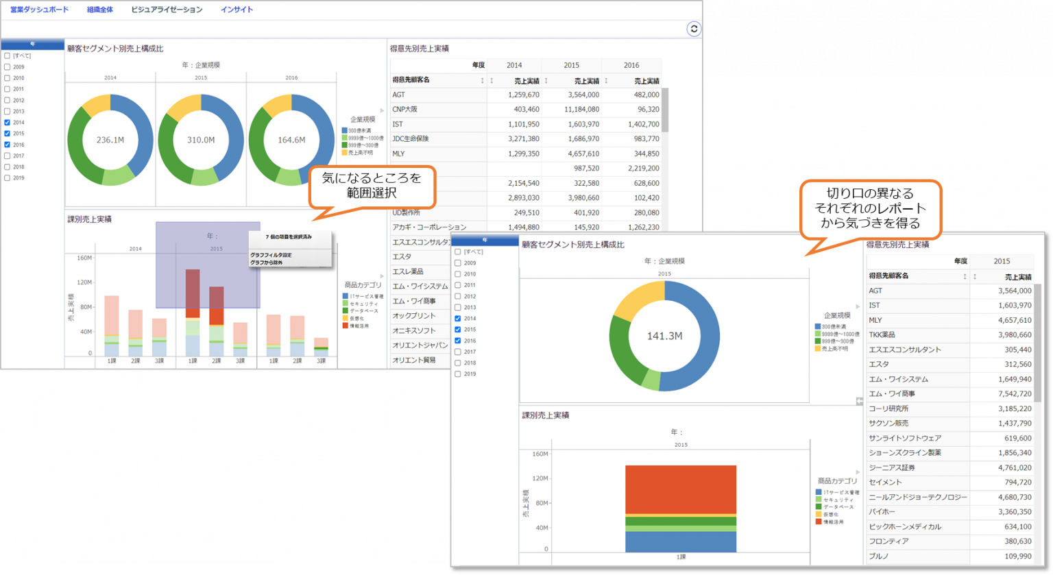The width and height of the screenshot is (1053, 575).
Task: Click the expand icon below the 141.3M donut chart
Action: pos(860,402)
